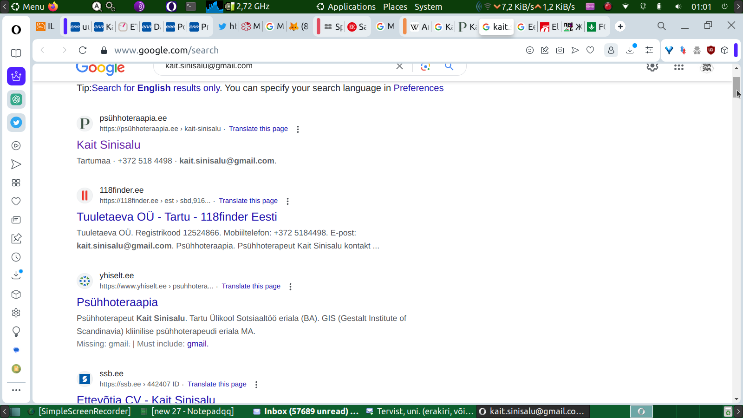Translate the psühhoteraapia.ee result page
Image resolution: width=743 pixels, height=418 pixels.
coord(258,129)
